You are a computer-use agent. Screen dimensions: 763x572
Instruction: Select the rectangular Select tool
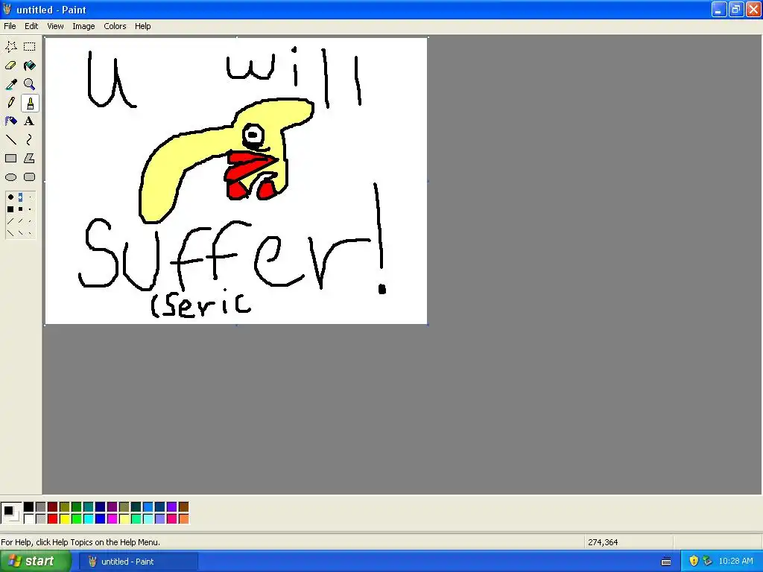pyautogui.click(x=30, y=47)
